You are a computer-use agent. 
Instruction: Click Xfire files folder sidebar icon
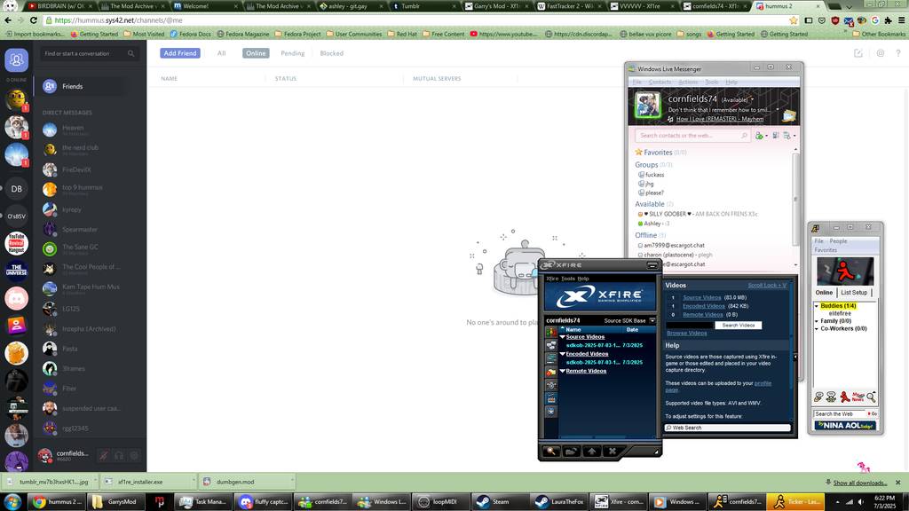(x=551, y=372)
